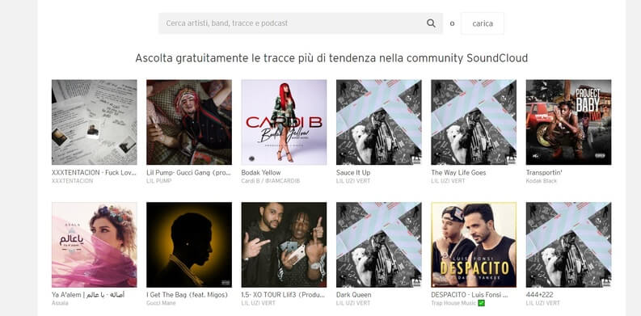641x316 pixels.
Task: Open Lil Pump Gucci Gang cover art
Action: (189, 122)
